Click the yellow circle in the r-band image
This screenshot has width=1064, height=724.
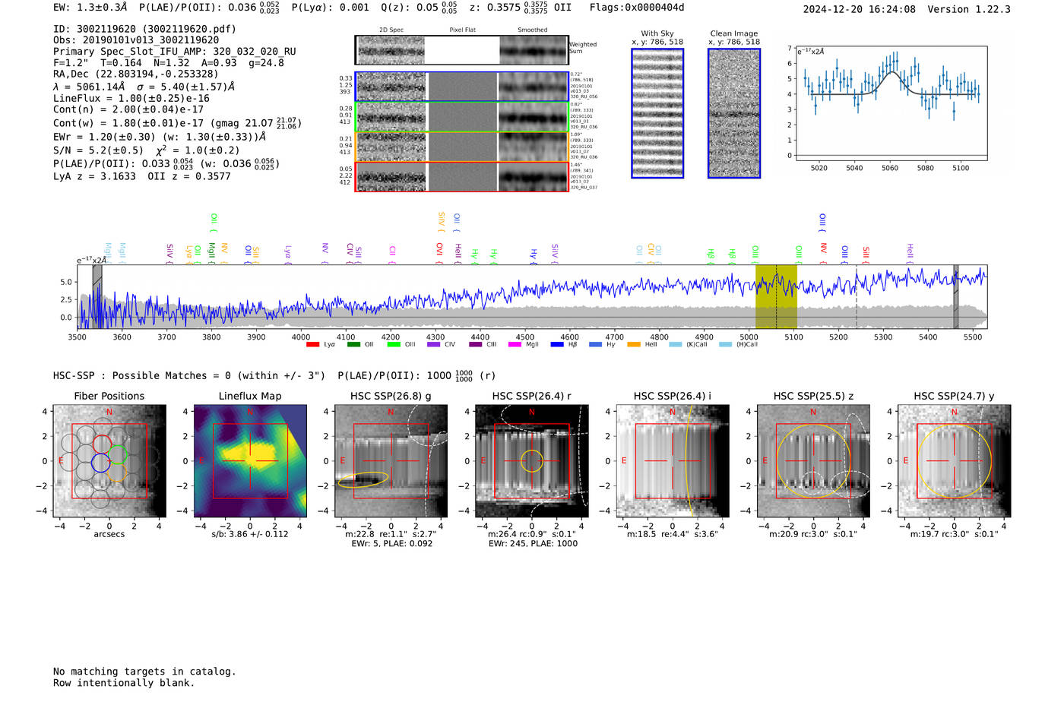(x=532, y=461)
